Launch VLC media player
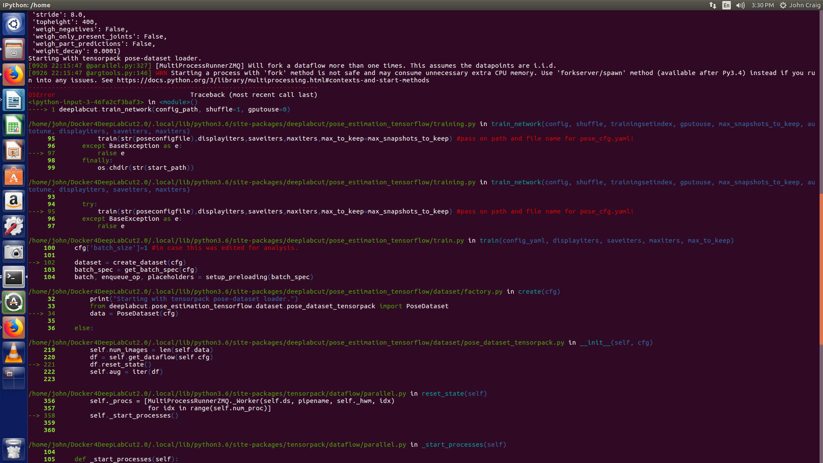Image resolution: width=823 pixels, height=463 pixels. (x=14, y=353)
